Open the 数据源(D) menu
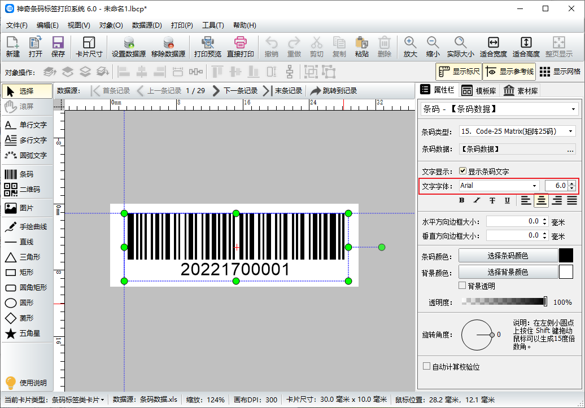 [147, 25]
